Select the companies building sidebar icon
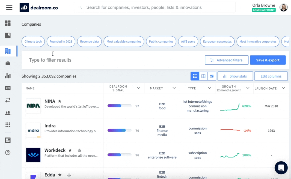The image size is (291, 179). (8, 51)
